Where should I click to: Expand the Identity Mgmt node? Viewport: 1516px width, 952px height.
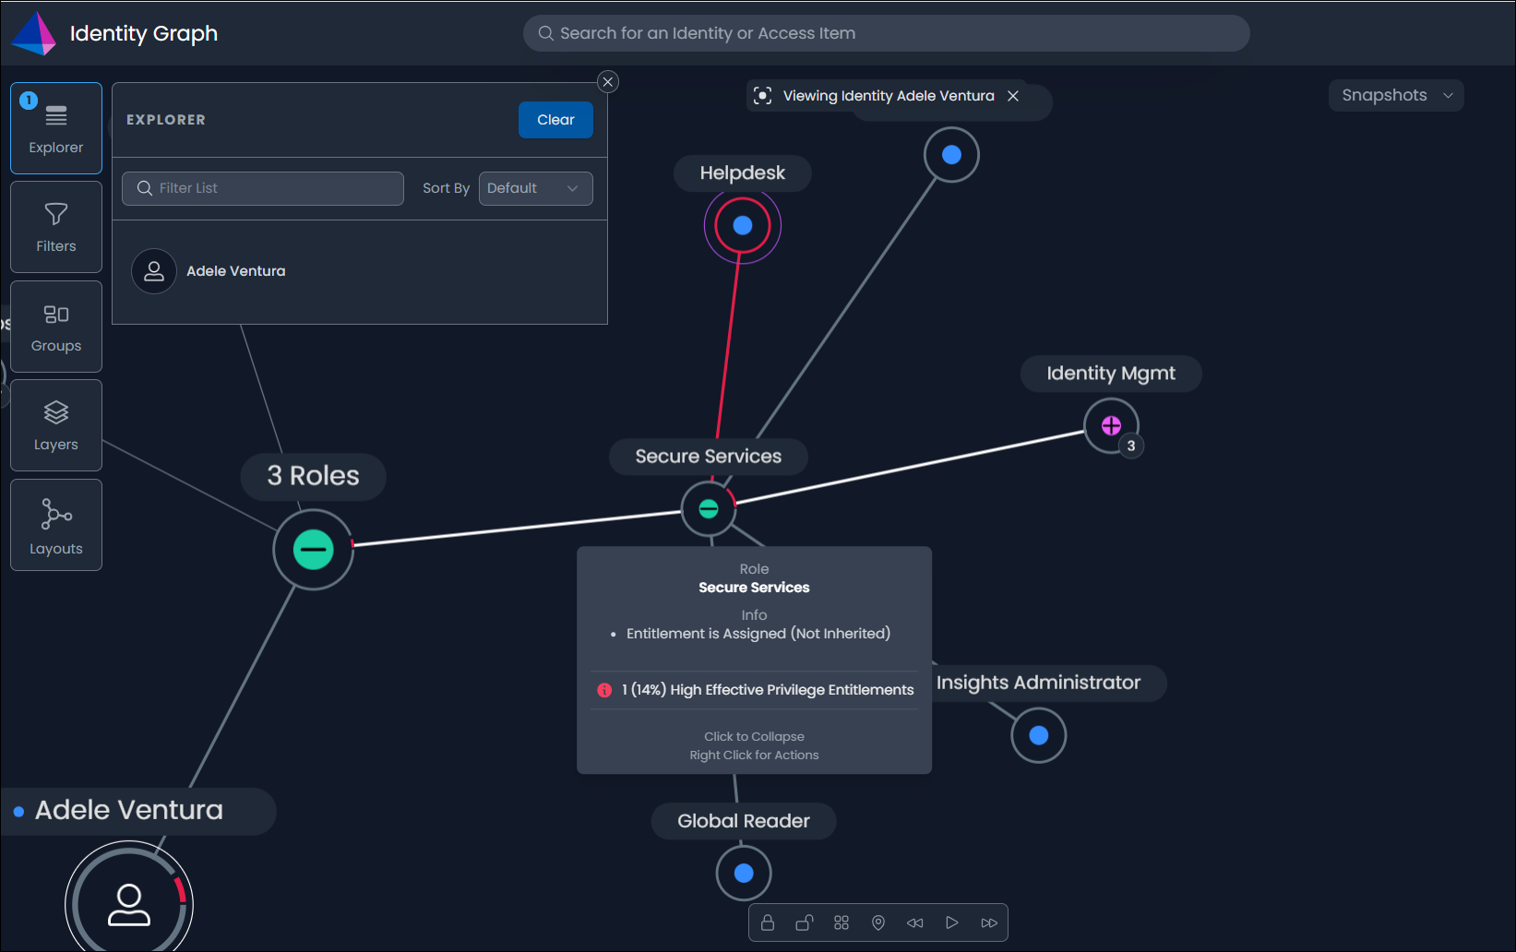[x=1111, y=425]
